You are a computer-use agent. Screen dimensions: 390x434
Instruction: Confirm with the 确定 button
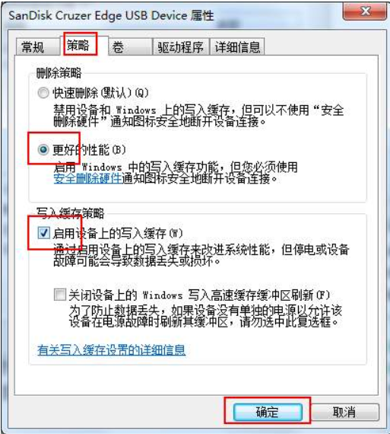tap(268, 412)
